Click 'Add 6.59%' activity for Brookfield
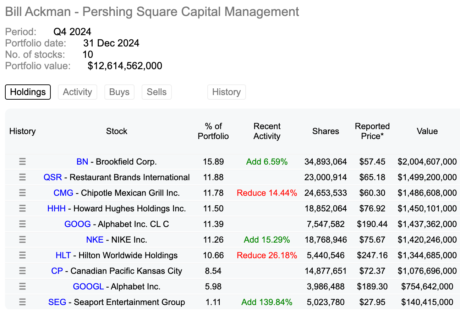 267,162
